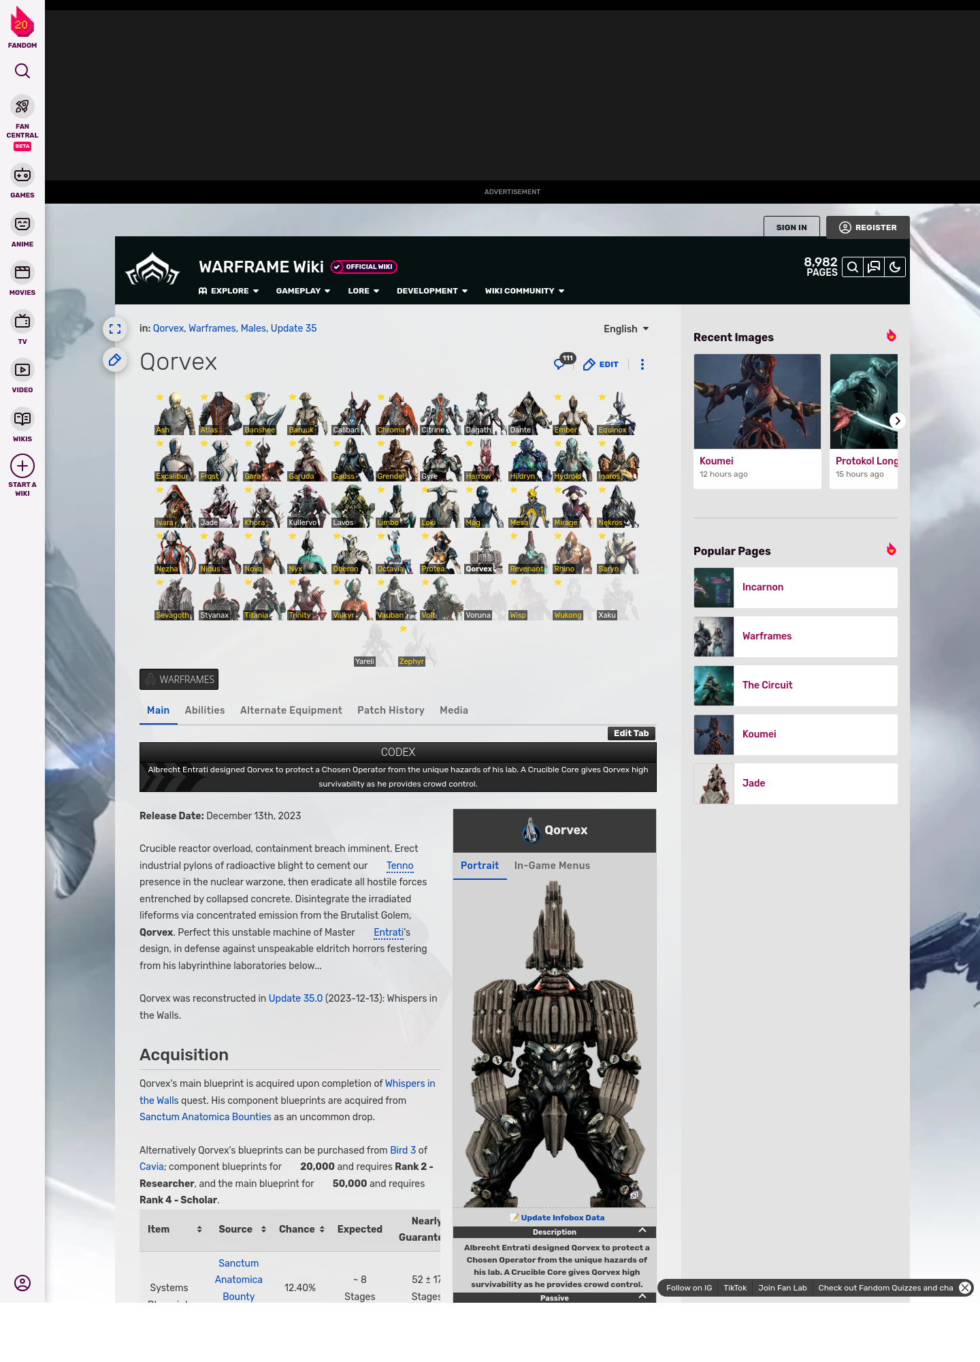
Task: Open the Anime icon in sidebar
Action: coord(22,224)
